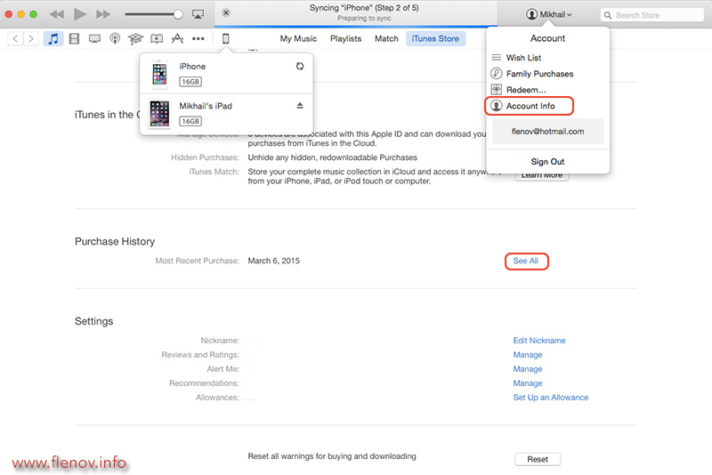
Task: Go forward with the right chevron
Action: 30,38
